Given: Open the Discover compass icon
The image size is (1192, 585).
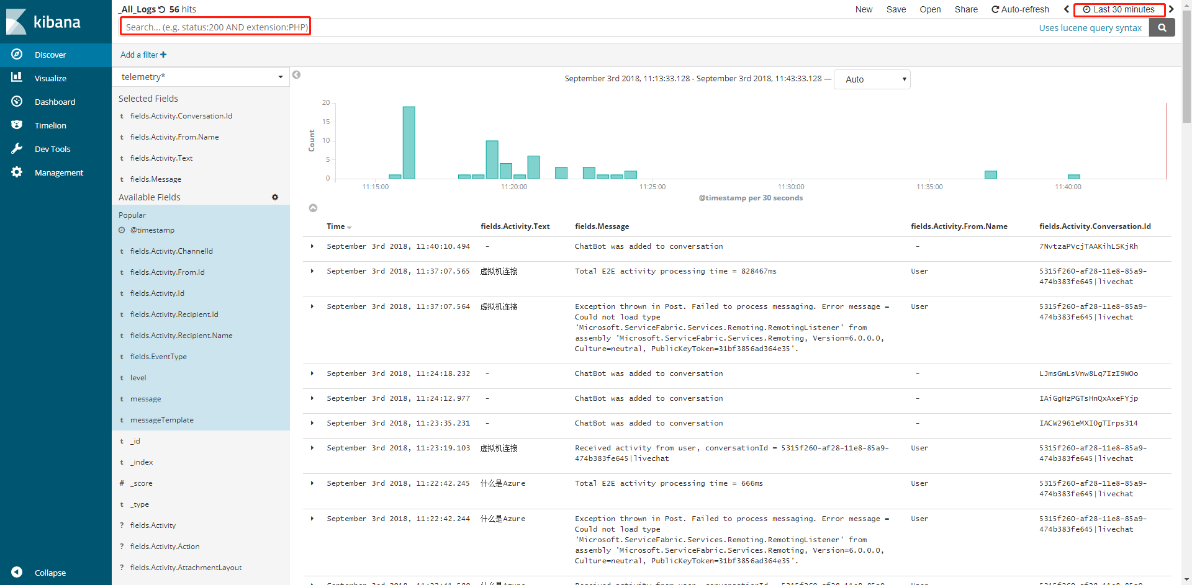Looking at the screenshot, I should [17, 55].
